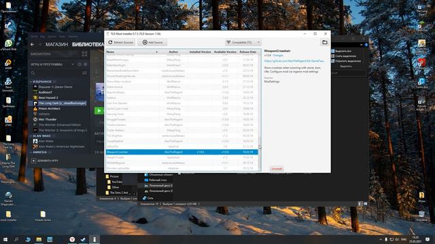Go back with the Steam back arrow
Screen dimensions: 435x244
click(33, 45)
